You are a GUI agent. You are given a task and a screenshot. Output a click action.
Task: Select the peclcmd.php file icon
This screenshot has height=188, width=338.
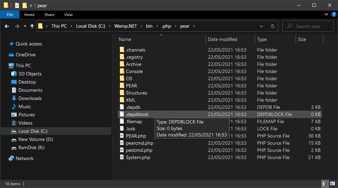(122, 150)
